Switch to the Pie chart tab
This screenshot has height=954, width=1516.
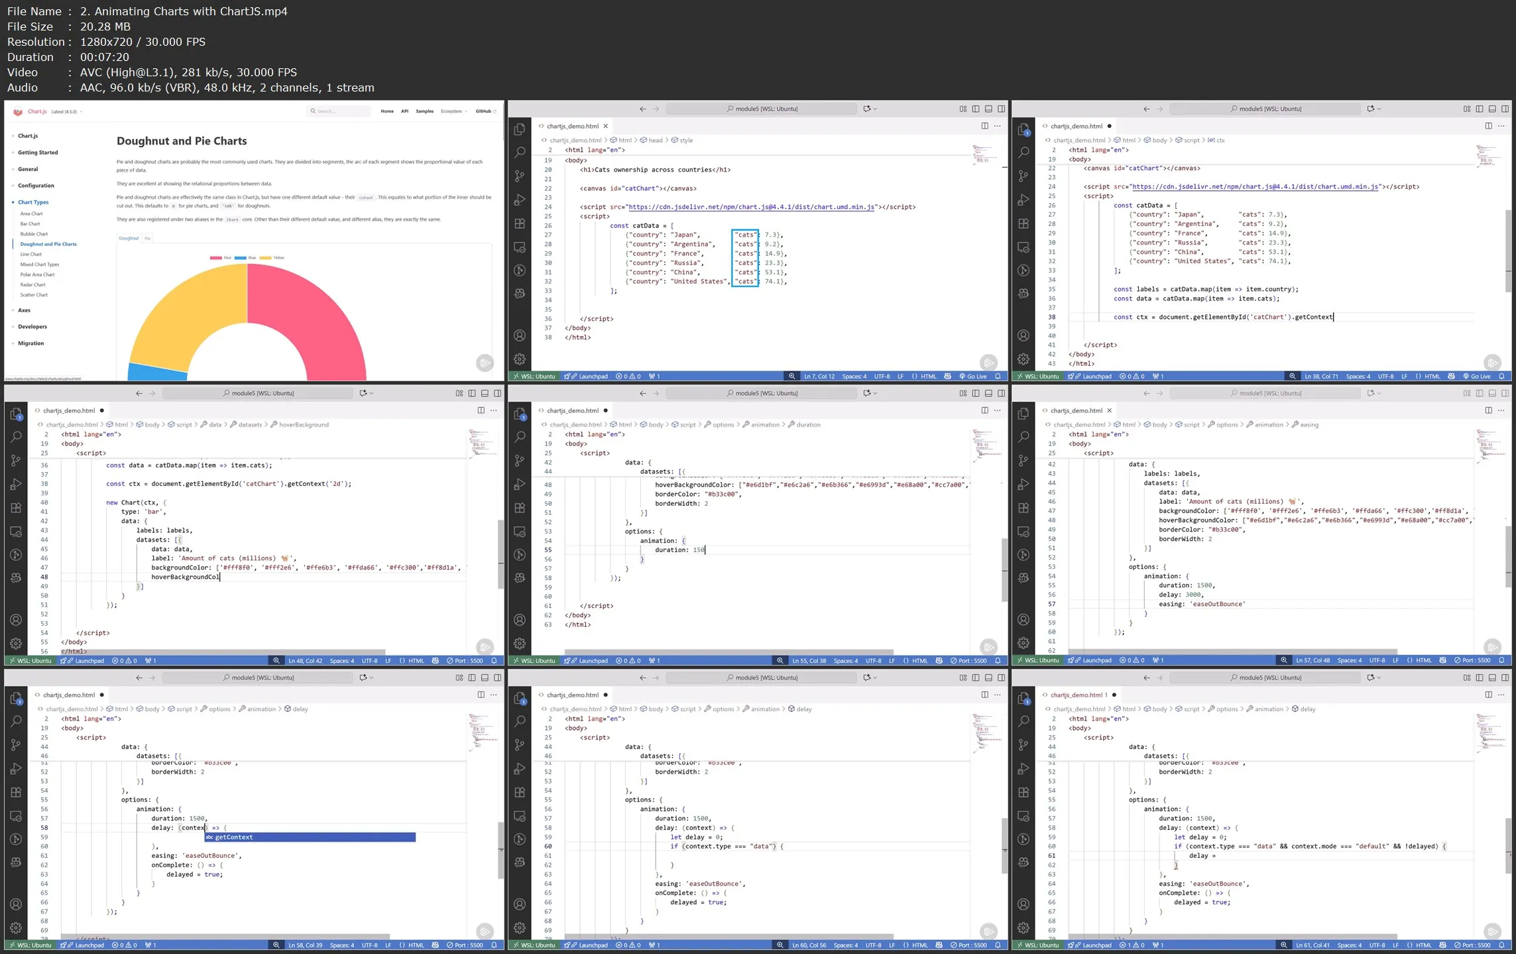[148, 238]
